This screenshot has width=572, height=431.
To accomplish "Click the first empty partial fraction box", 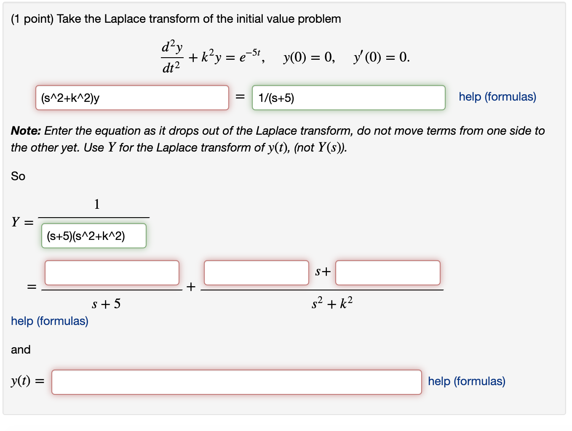I will click(112, 273).
